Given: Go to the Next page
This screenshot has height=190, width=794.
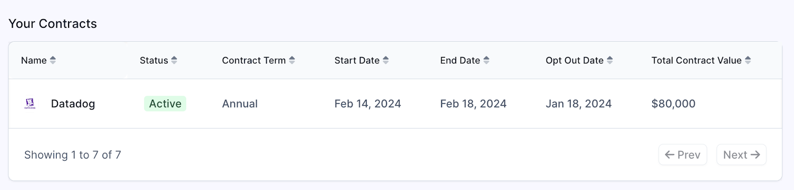Looking at the screenshot, I should coord(741,155).
